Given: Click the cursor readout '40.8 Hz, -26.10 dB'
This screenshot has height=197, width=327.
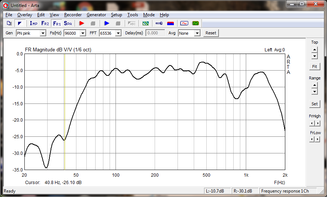Looking at the screenshot, I should [63, 182].
